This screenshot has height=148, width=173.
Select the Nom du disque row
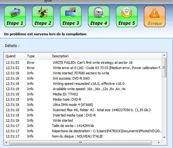click(83, 136)
